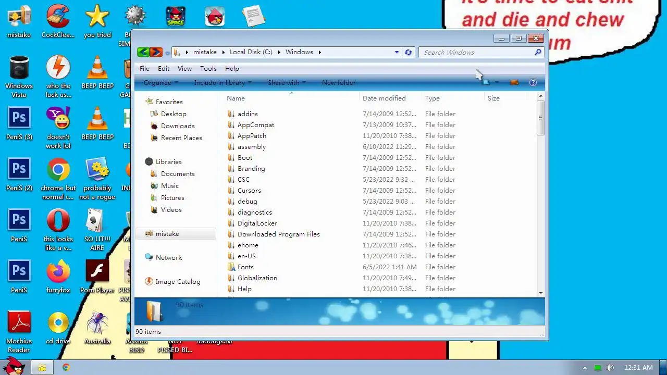Viewport: 667px width, 375px height.
Task: Open recent pages dropdown beside forward arrow
Action: (167, 53)
